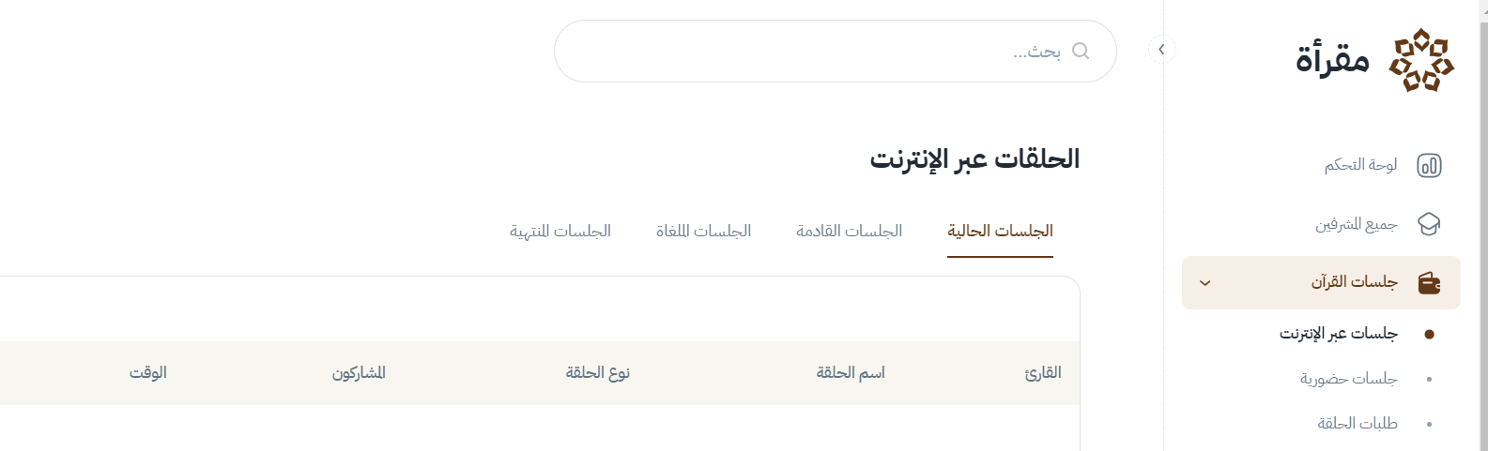Switch to the الجلسات الملغاة tab
Image resolution: width=1488 pixels, height=451 pixels.
click(703, 231)
